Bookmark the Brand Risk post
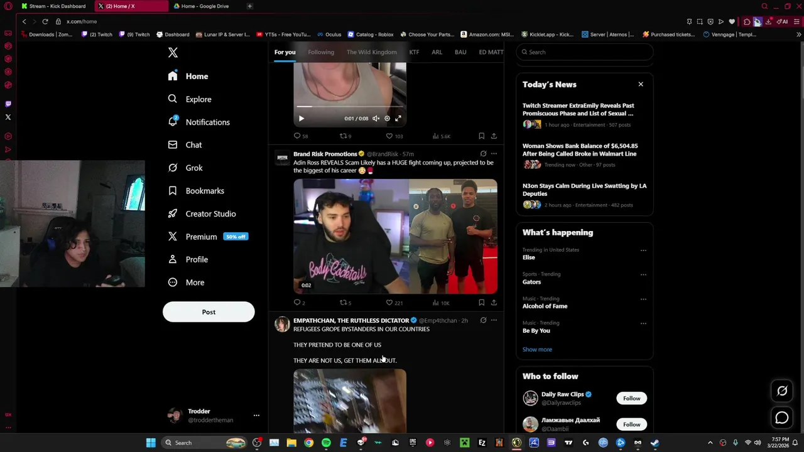This screenshot has width=804, height=452. [x=481, y=303]
